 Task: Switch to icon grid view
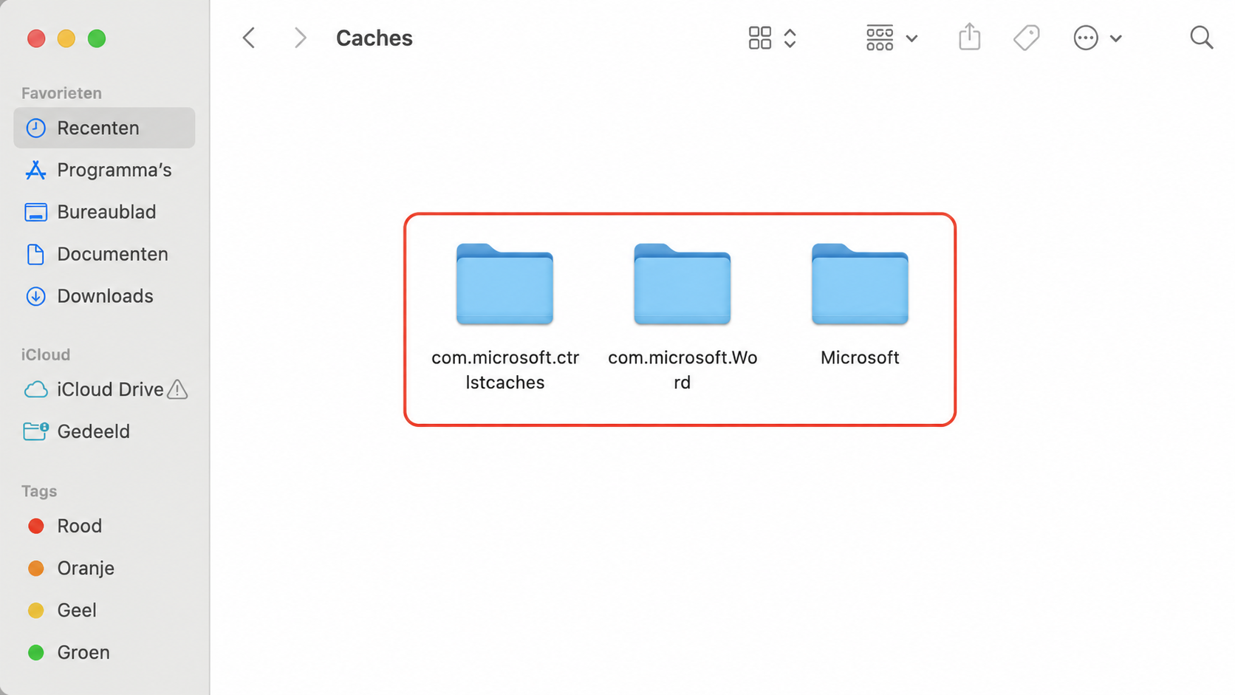[759, 38]
